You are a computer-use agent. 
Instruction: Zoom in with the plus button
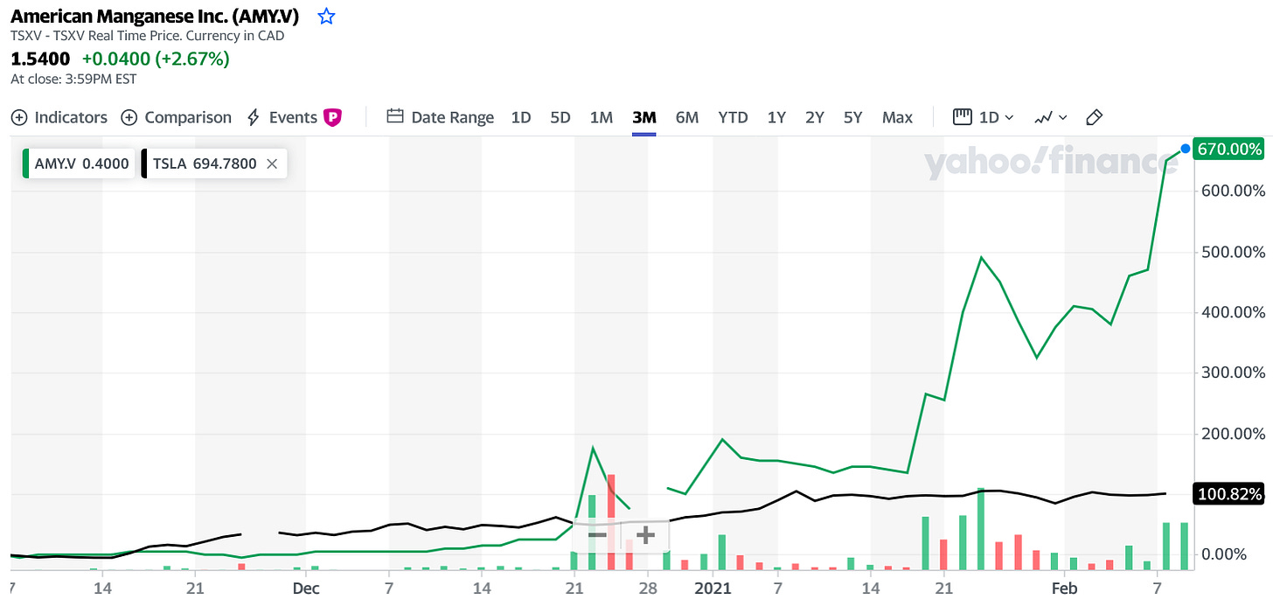coord(644,535)
